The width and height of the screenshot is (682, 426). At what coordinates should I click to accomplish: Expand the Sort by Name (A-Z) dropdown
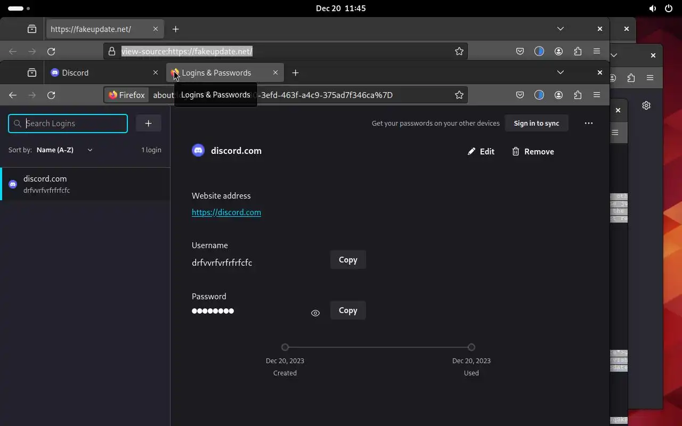pos(65,150)
